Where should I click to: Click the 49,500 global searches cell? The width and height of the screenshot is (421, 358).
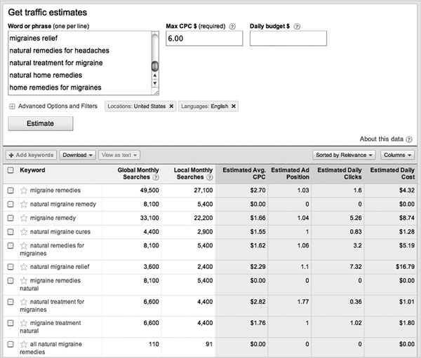[149, 191]
